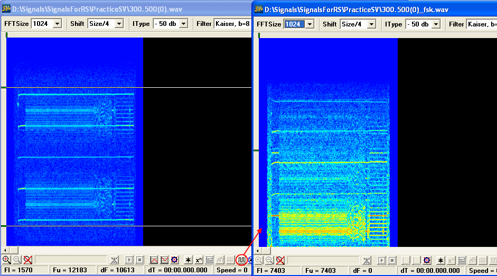Click the first red-curve filter icon in left toolbar
The height and width of the screenshot is (276, 497).
(x=154, y=260)
